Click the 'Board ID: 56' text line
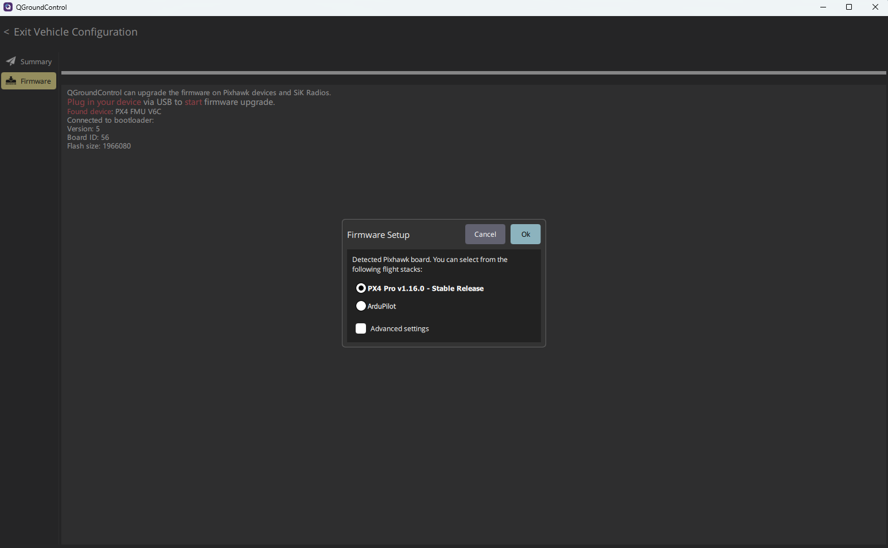 pos(88,138)
